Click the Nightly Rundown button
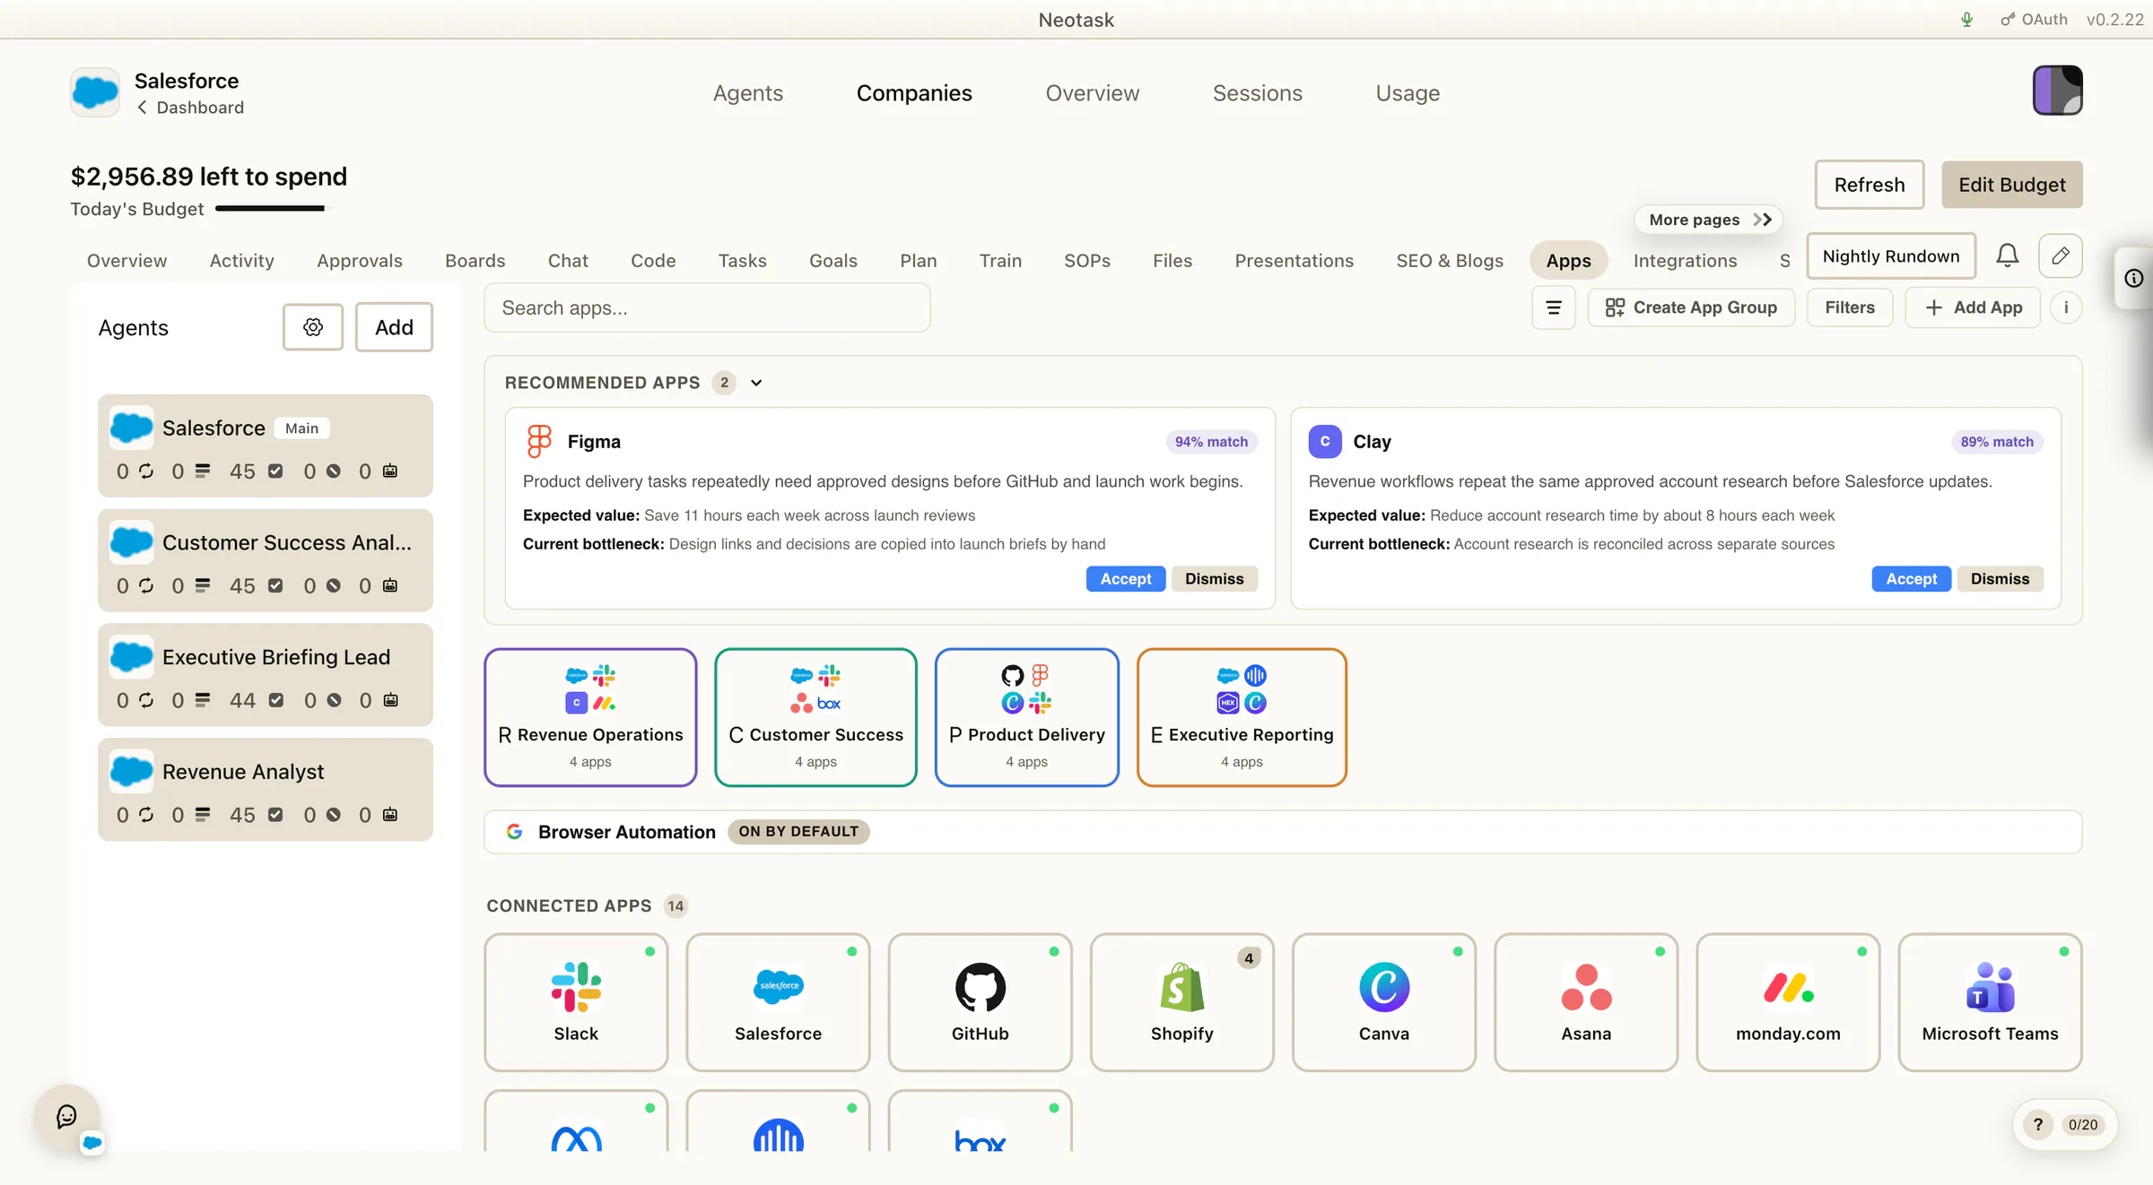 tap(1890, 256)
